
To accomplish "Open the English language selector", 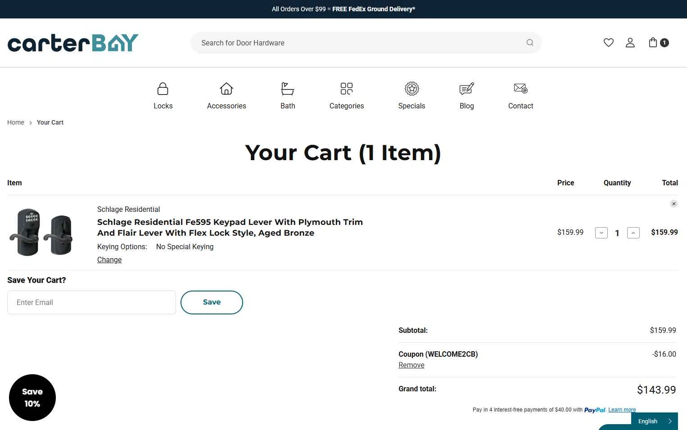I will pos(655,421).
